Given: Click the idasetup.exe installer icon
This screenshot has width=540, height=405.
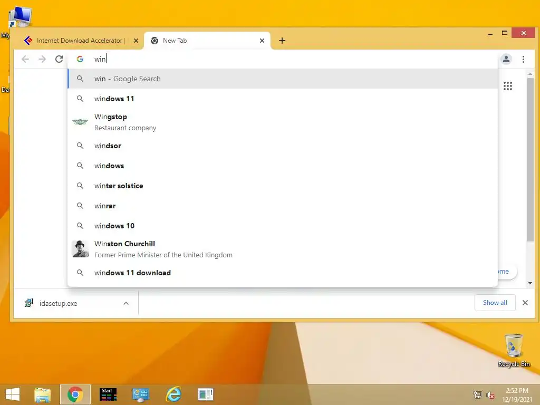Looking at the screenshot, I should point(28,303).
